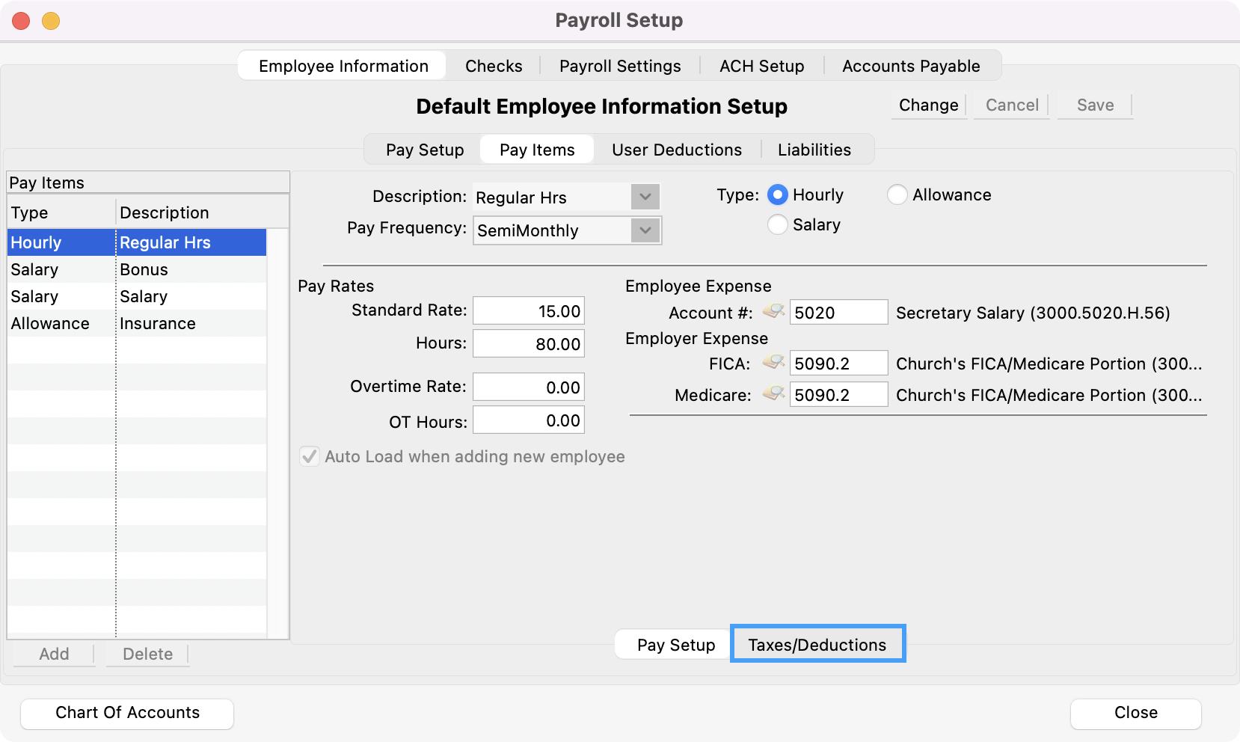Image resolution: width=1240 pixels, height=742 pixels.
Task: Click the Hours input field
Action: pyautogui.click(x=529, y=344)
